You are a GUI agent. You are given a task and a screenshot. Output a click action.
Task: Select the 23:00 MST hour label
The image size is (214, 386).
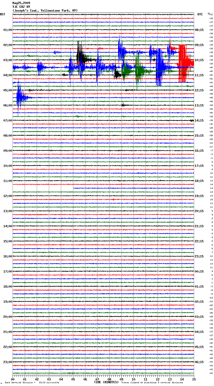(8, 362)
